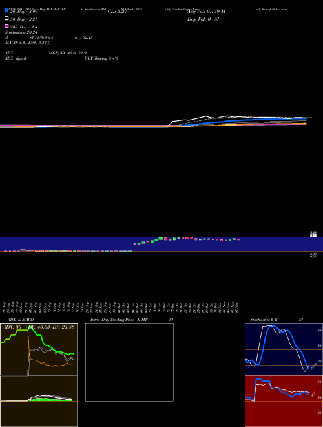
Task: Click the 'Stochastics: 29.24' readout
Action: [x=21, y=32]
